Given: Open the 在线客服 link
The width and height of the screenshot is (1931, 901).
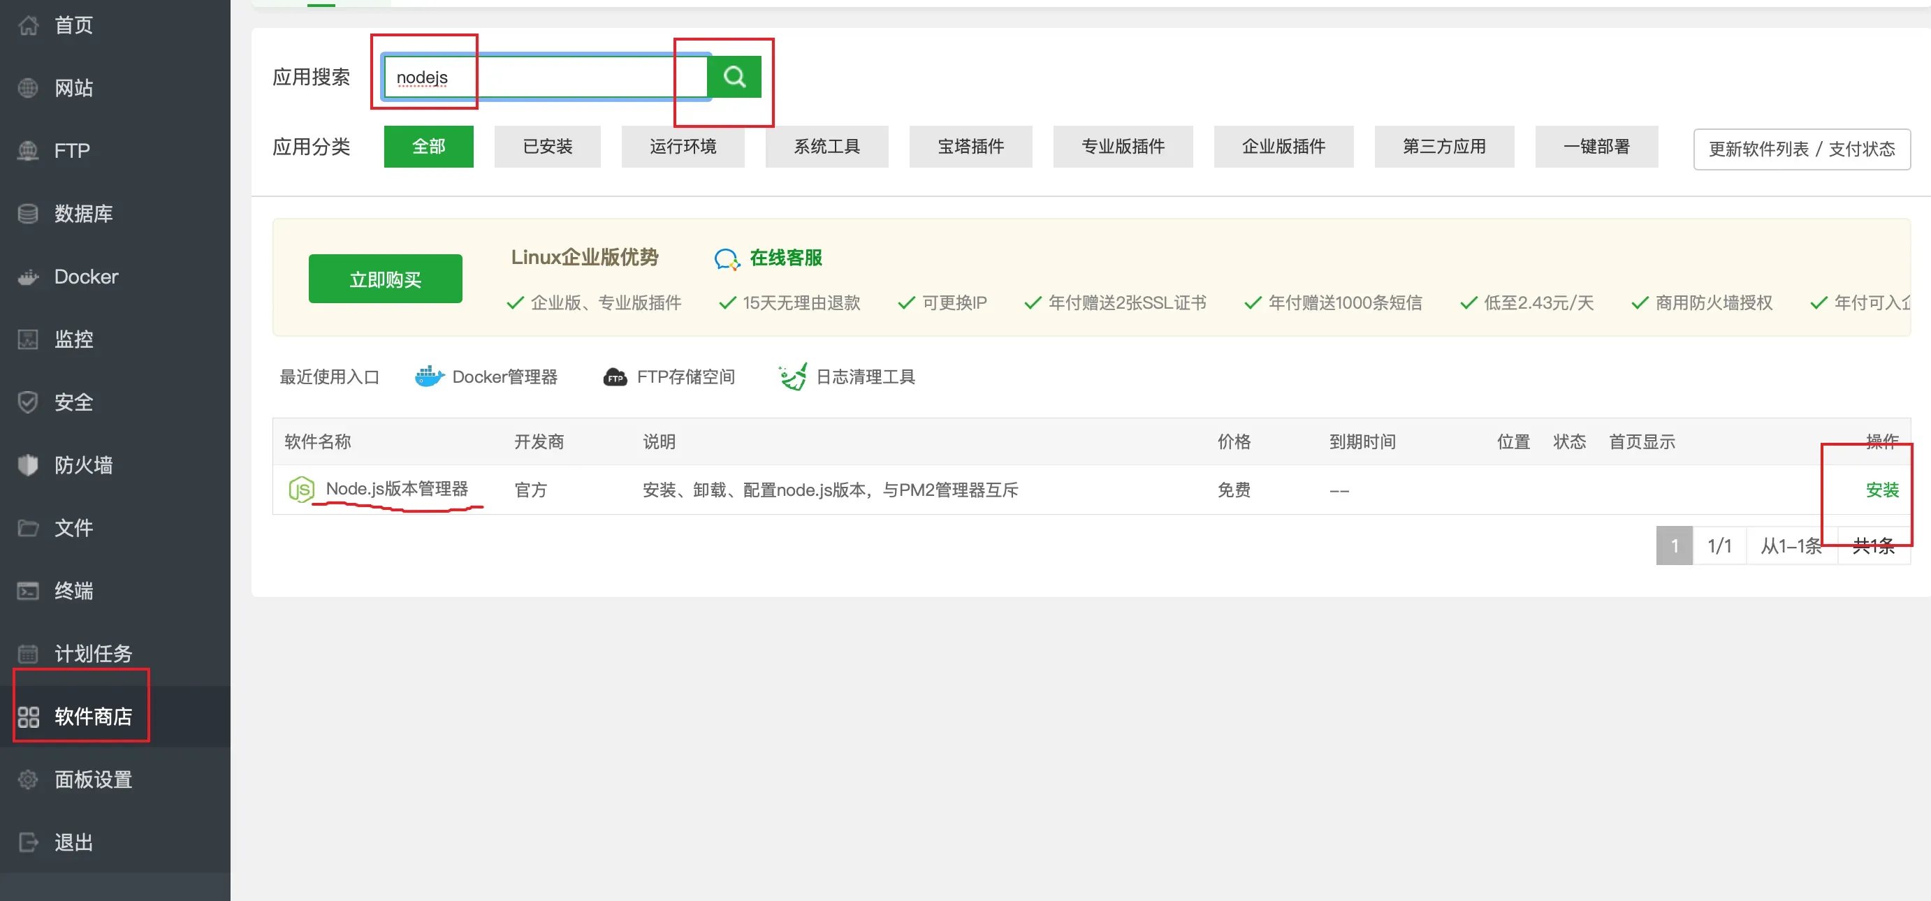Looking at the screenshot, I should coord(785,258).
